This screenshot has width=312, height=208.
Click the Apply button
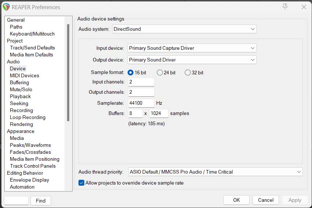(x=295, y=200)
